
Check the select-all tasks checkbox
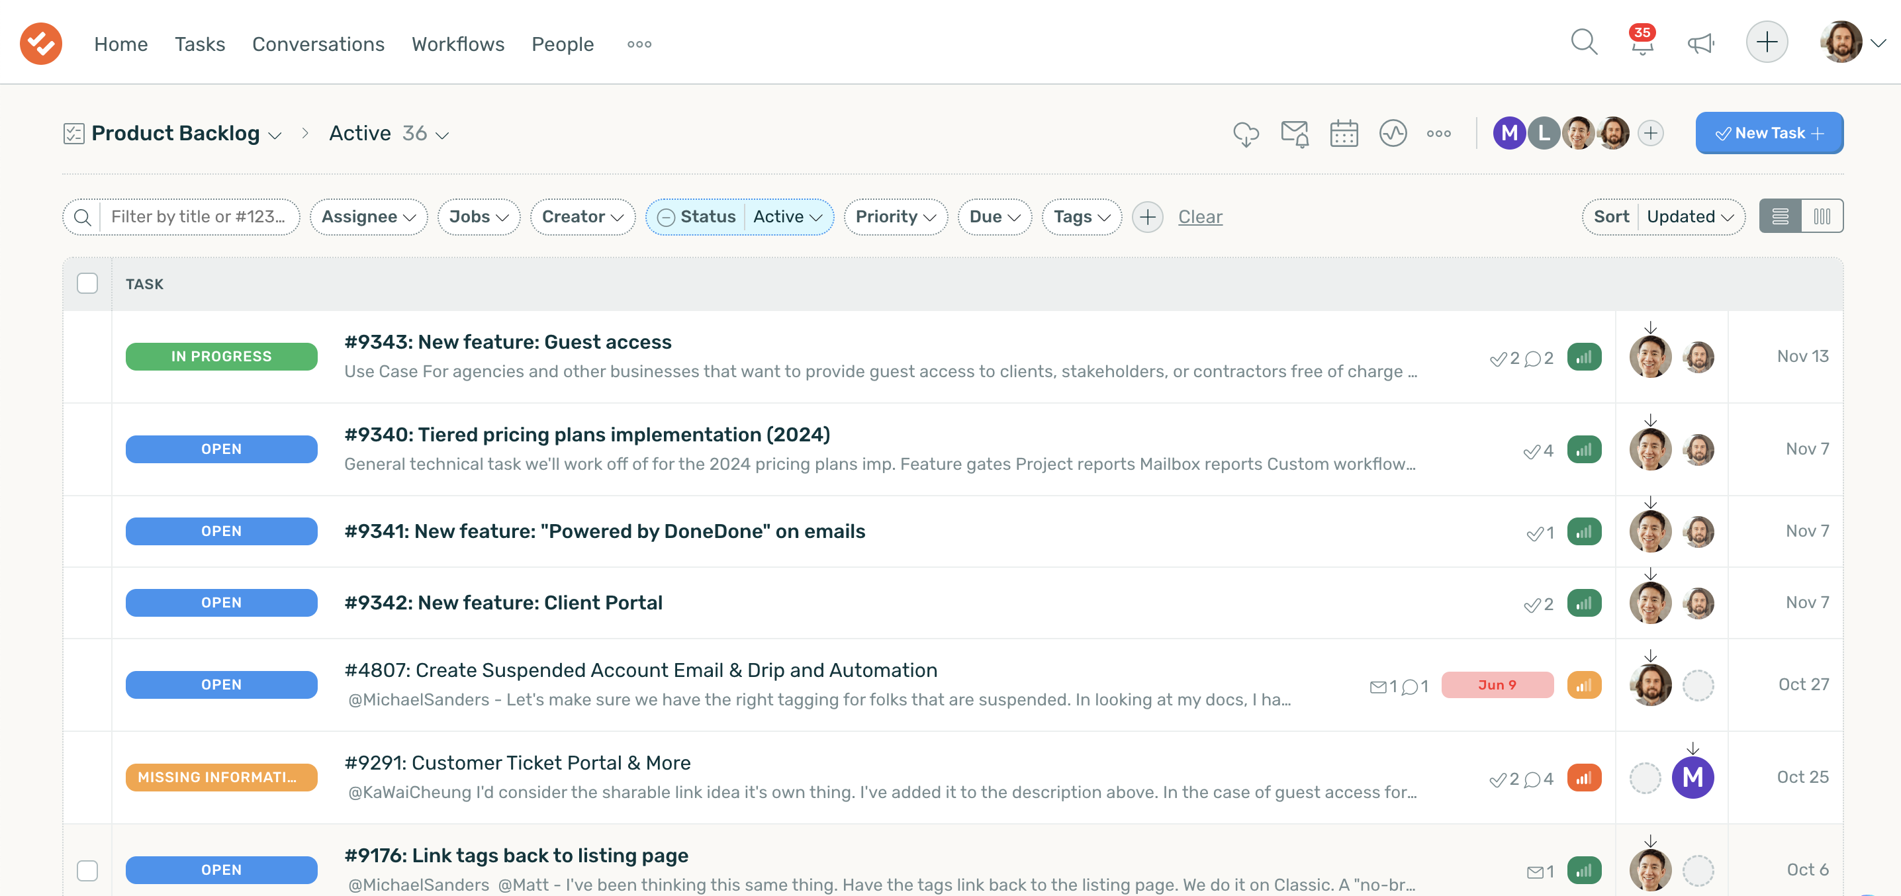pyautogui.click(x=87, y=283)
